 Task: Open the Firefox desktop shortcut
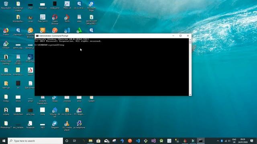6,32
